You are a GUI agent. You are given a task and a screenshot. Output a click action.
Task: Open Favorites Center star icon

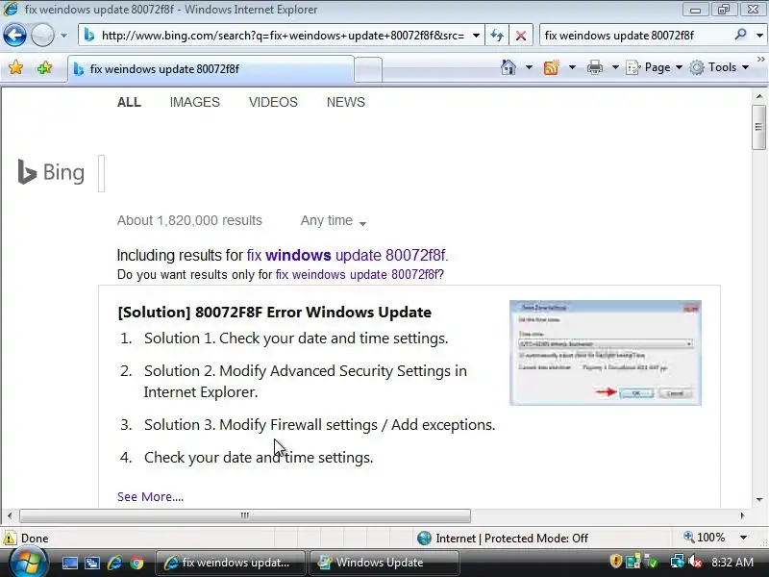coord(15,67)
